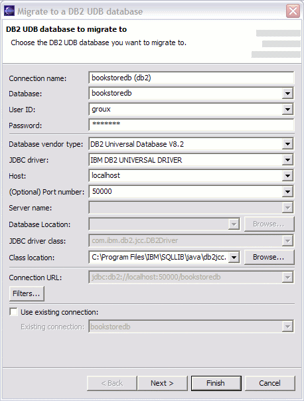Open the User ID dropdown list

click(x=287, y=109)
